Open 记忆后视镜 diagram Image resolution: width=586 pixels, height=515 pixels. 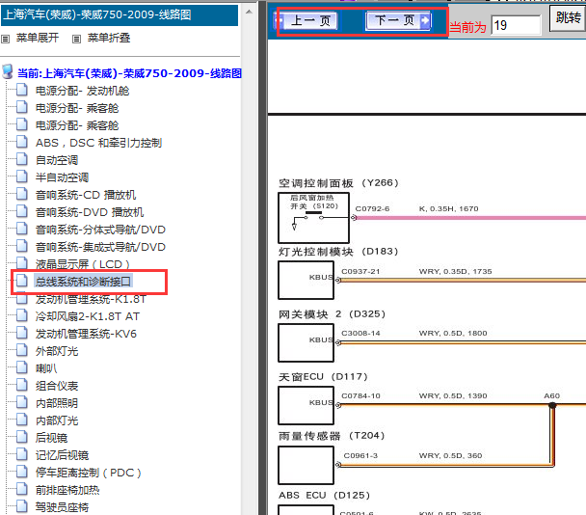62,455
